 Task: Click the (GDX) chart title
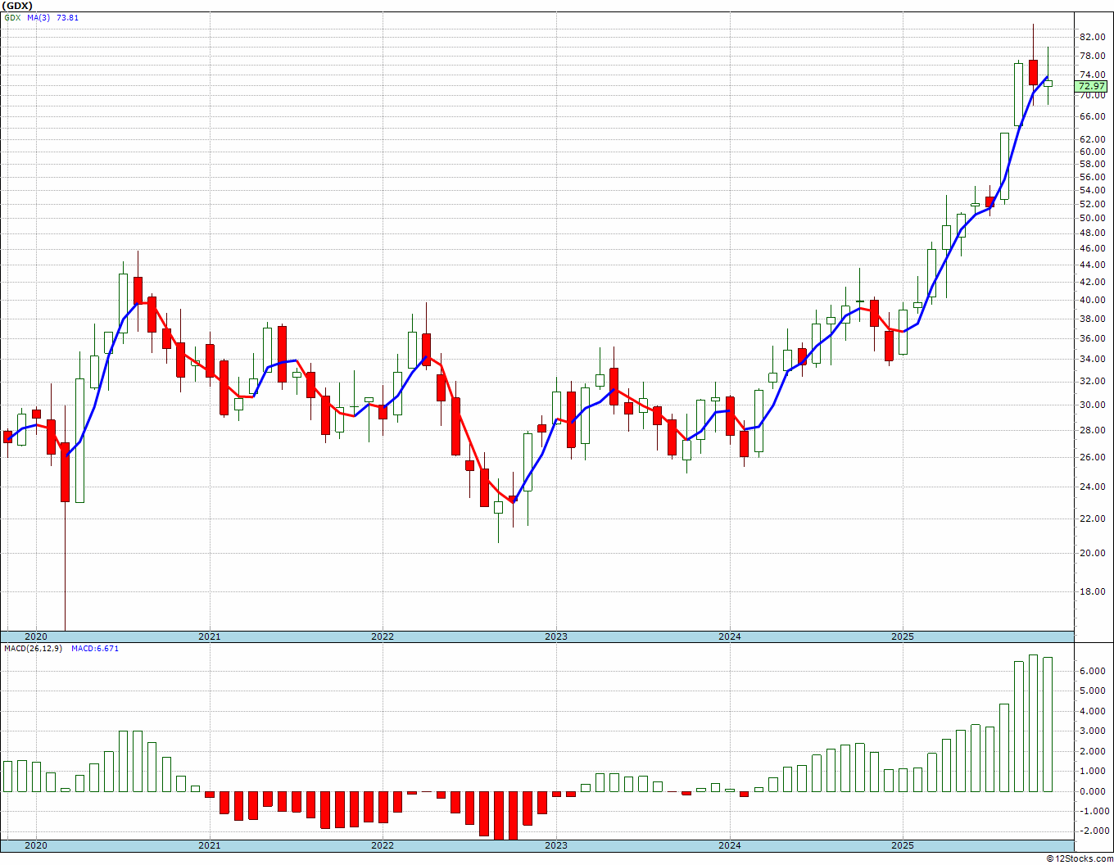coord(18,6)
